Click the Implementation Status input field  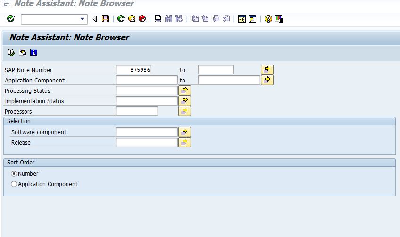tap(146, 101)
